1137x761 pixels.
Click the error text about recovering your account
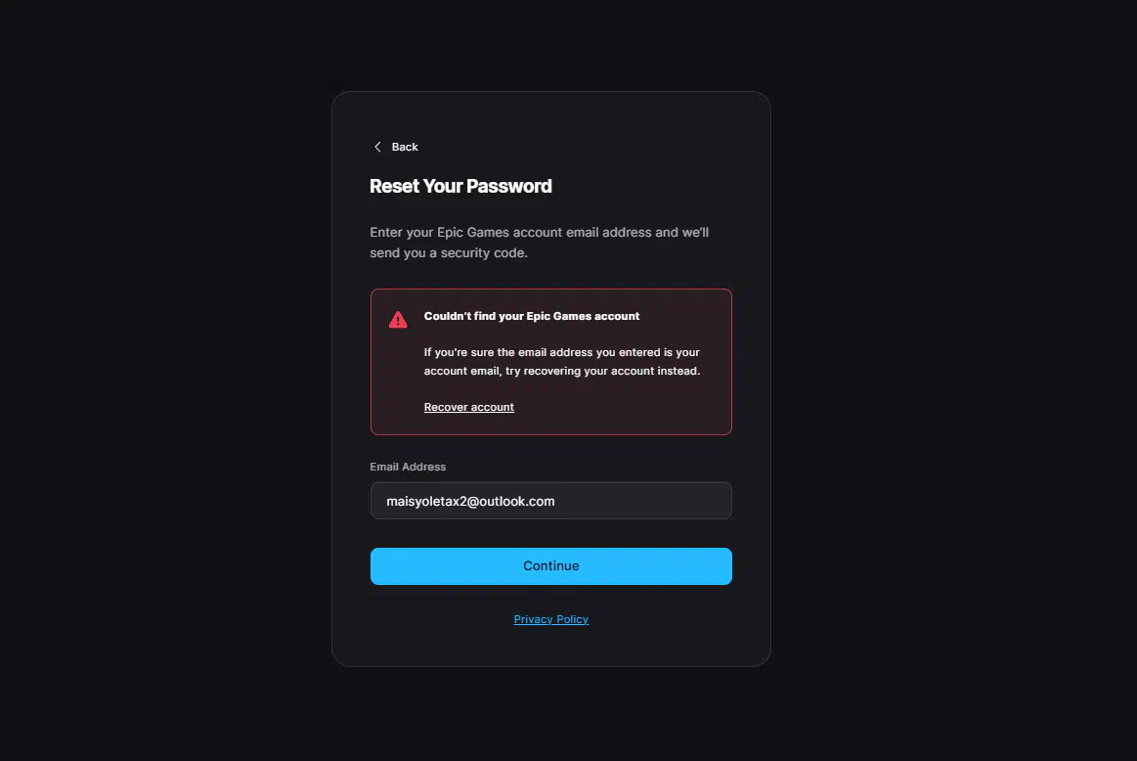click(562, 361)
